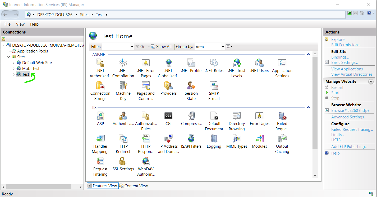
Task: Open Logging feature icon
Action: [214, 138]
